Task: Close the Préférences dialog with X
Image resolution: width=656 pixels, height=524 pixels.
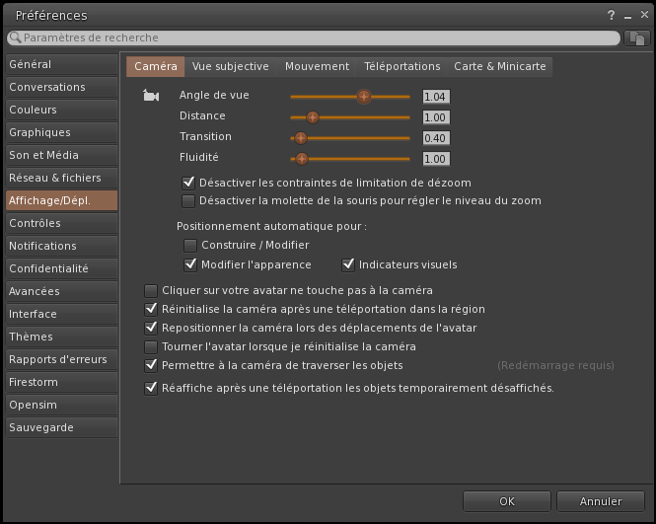Action: pyautogui.click(x=639, y=15)
